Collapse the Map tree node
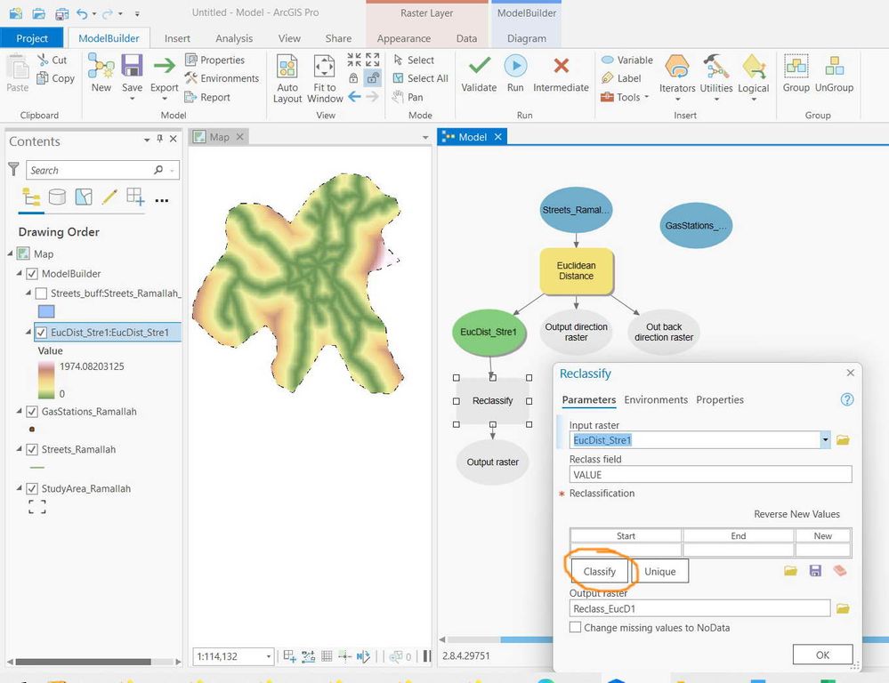 10,253
